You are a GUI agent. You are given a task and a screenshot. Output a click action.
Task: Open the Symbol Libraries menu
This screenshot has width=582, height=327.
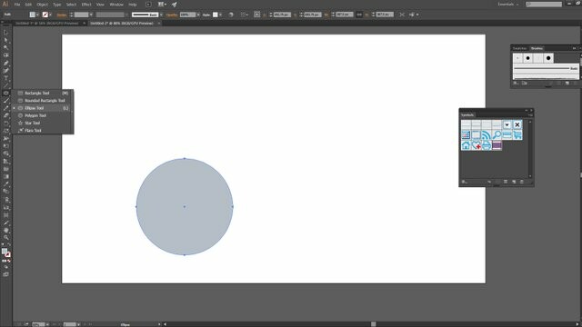tap(464, 182)
